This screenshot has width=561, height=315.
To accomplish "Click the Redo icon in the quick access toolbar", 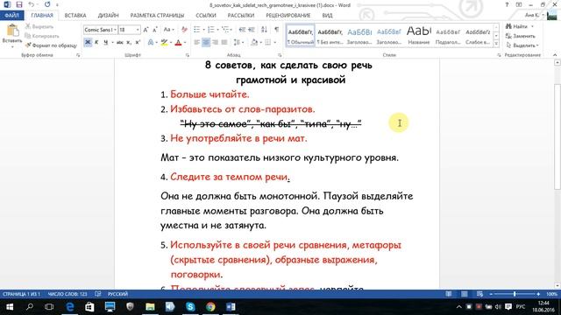I will (47, 4).
